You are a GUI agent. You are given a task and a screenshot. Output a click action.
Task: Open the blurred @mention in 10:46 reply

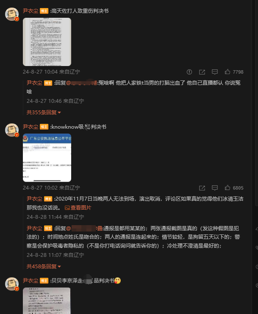[82, 83]
